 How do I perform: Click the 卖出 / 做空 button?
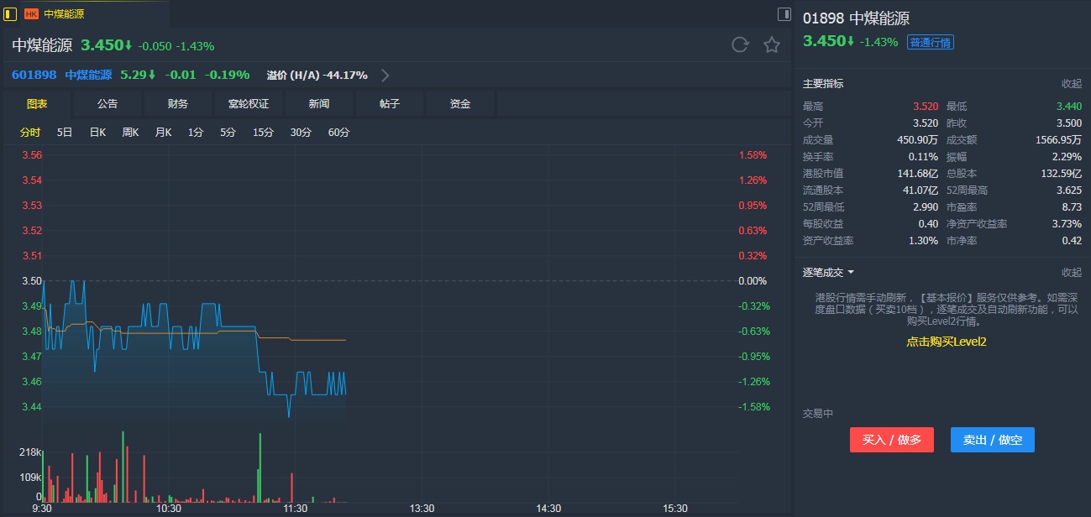coord(993,440)
